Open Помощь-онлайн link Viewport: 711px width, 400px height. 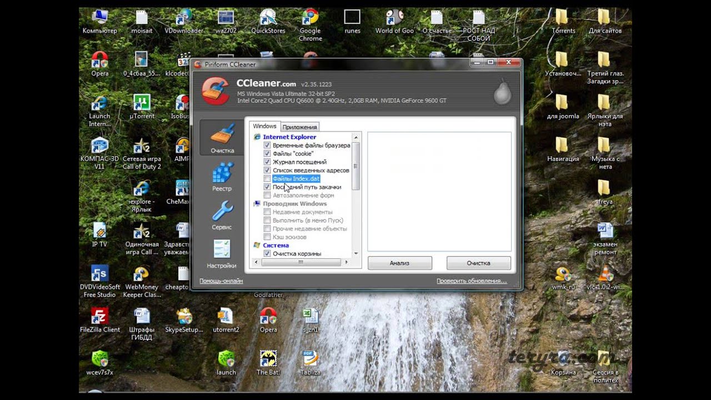pos(221,281)
